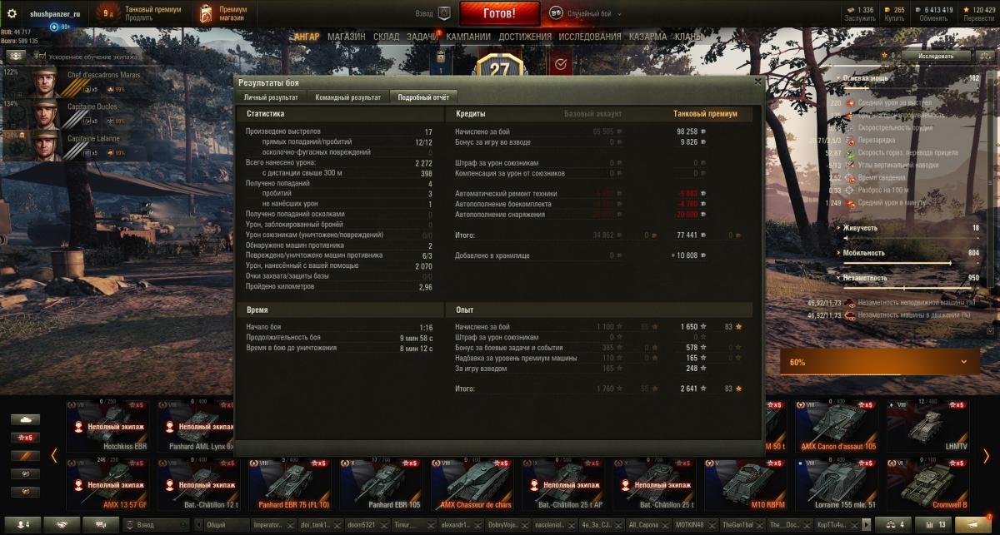The image size is (1000, 535).
Task: Click the tank premium account icon
Action: [107, 13]
